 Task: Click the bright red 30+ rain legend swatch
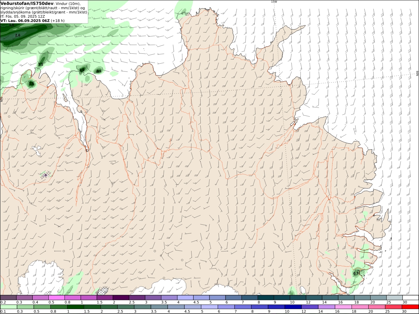pyautogui.click(x=410, y=307)
